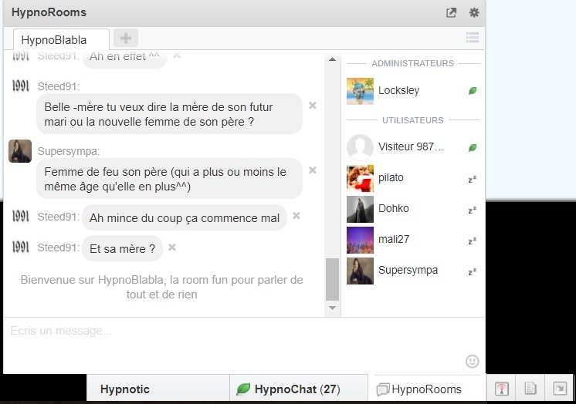Image resolution: width=576 pixels, height=404 pixels.
Task: Click Steed91 username before 'Ah mince du coup'
Action: click(59, 217)
